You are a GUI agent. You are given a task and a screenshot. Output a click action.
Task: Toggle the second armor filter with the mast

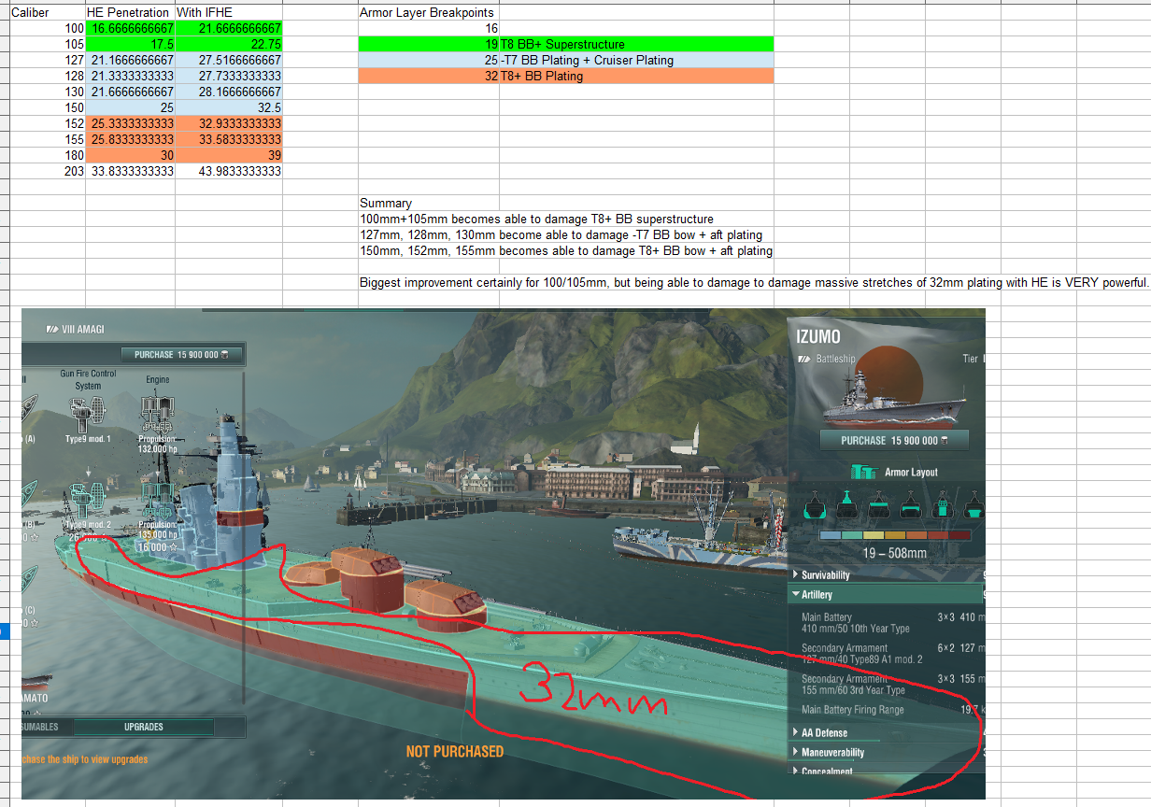[x=847, y=507]
